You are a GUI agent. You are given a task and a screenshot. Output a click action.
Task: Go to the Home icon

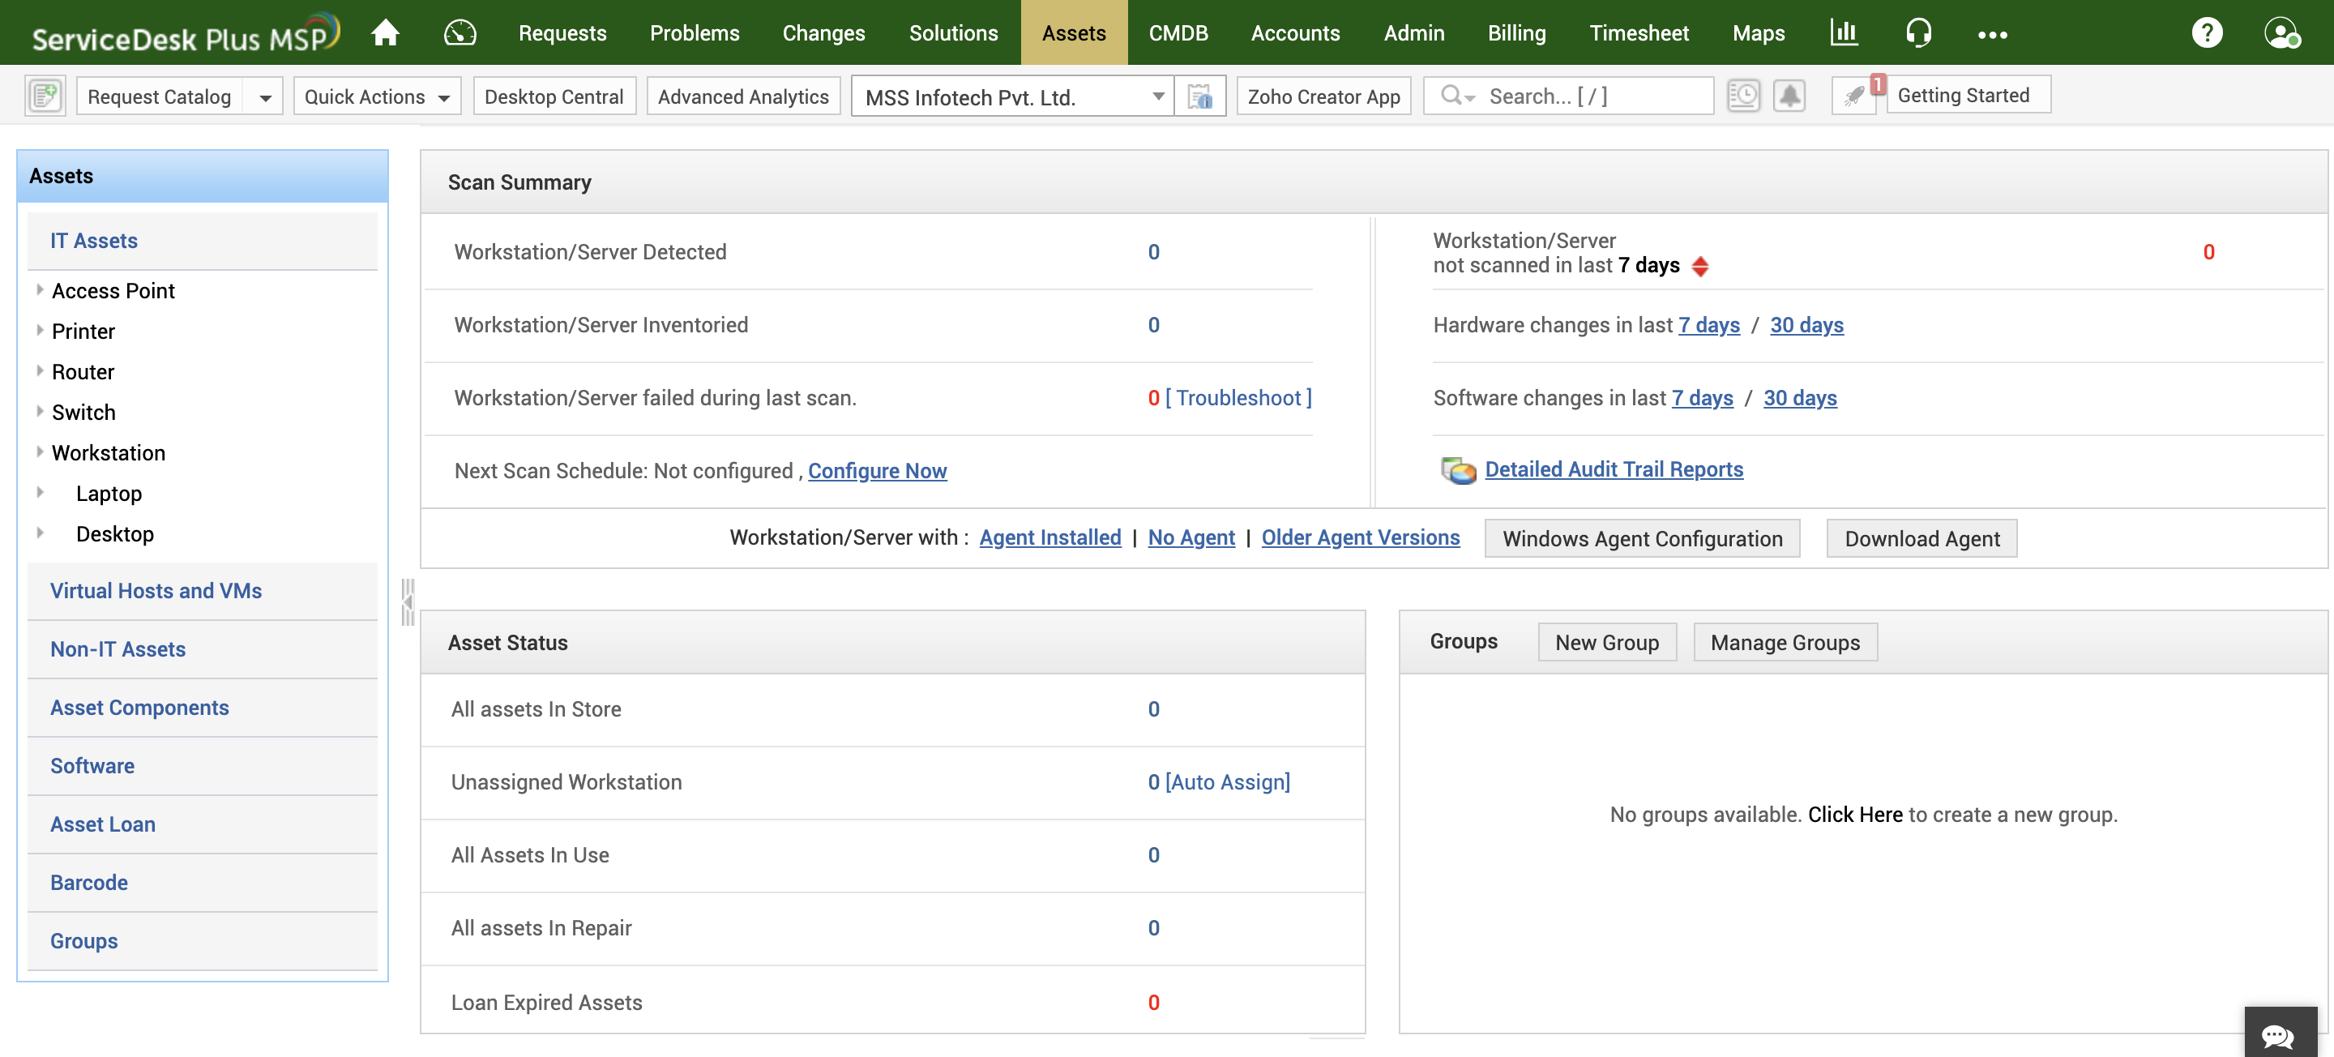tap(385, 32)
